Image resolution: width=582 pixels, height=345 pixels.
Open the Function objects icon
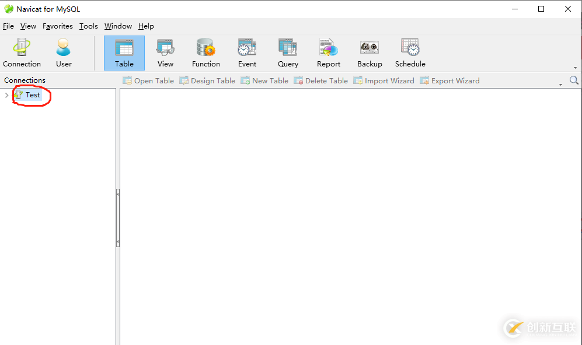206,53
